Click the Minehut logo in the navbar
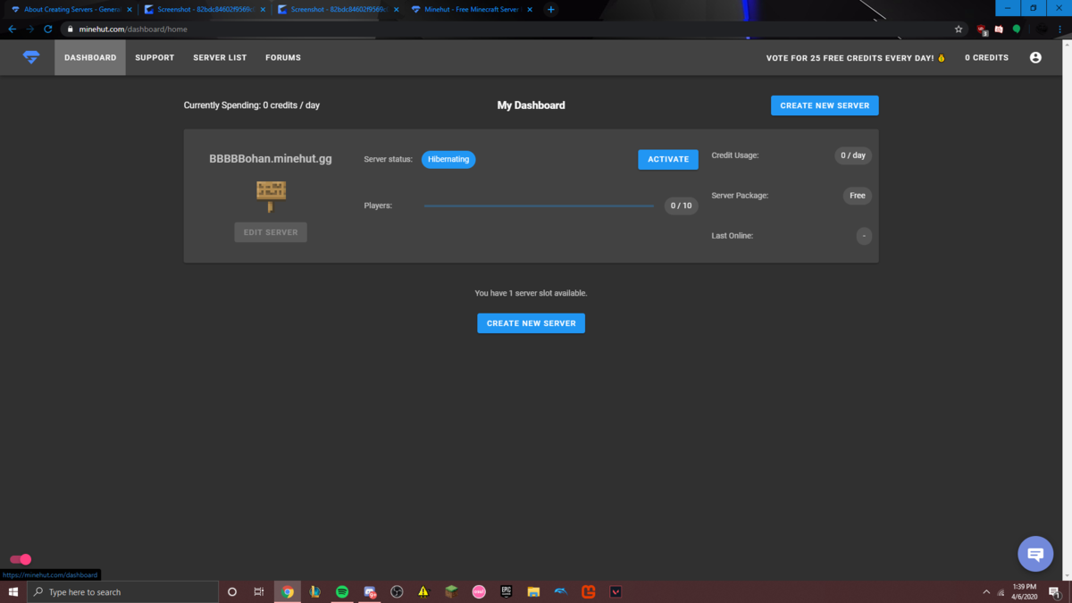1072x603 pixels. [31, 57]
